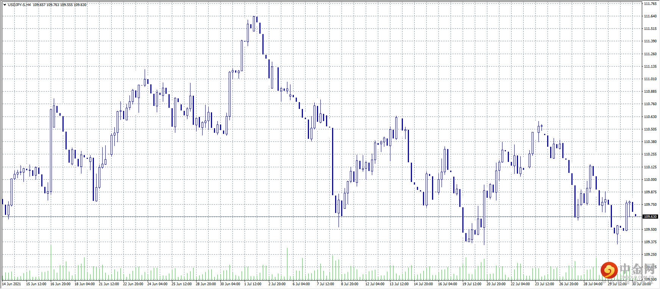
Task: Click the 30 Jun 04:00 time label
Action: pos(230,284)
